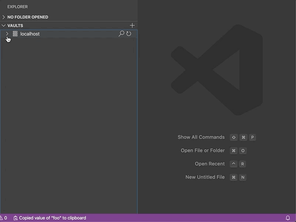Screen dimensions: 296x222
Task: Click the P key hint for Show All Commands
Action: (252, 137)
